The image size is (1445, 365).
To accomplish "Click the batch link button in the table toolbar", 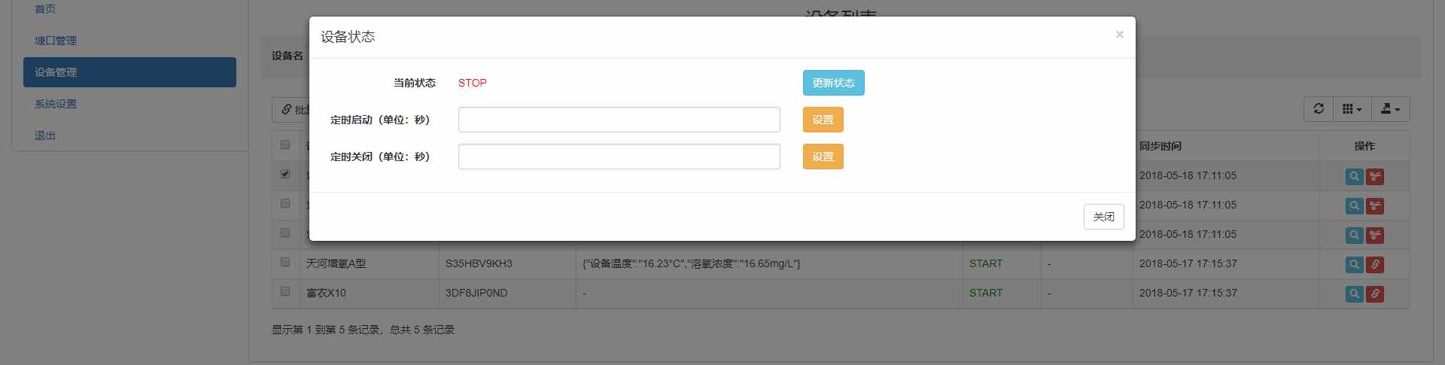I will coord(291,110).
